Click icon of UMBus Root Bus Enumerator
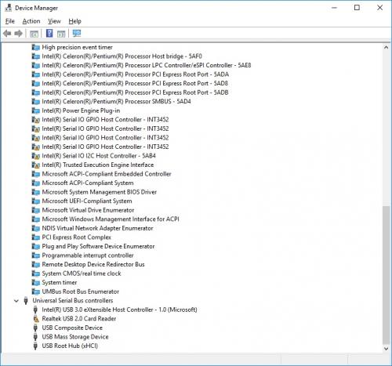 click(35, 292)
